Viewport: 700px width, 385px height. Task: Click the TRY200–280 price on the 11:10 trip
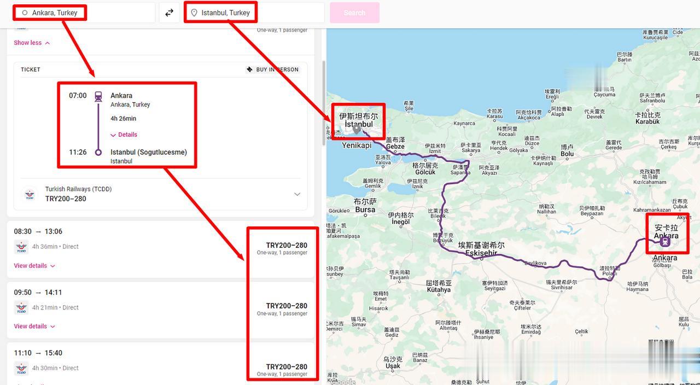(x=287, y=367)
